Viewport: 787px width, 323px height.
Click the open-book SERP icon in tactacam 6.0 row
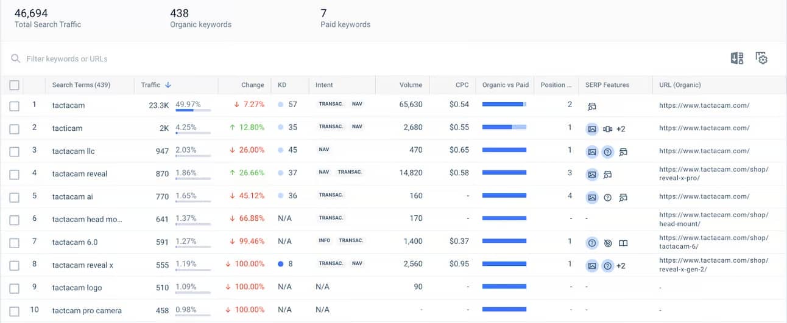[x=623, y=243]
